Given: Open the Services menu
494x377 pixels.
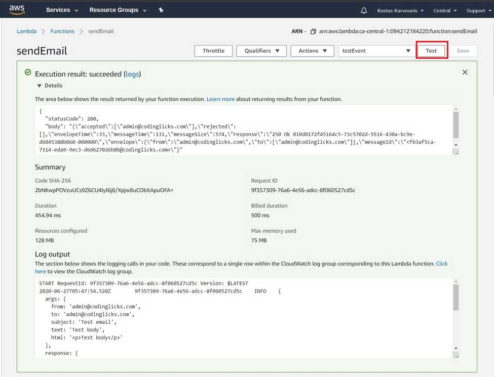Looking at the screenshot, I should [x=62, y=10].
